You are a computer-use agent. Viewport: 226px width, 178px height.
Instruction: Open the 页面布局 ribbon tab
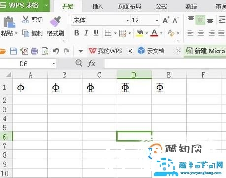[x=129, y=6]
